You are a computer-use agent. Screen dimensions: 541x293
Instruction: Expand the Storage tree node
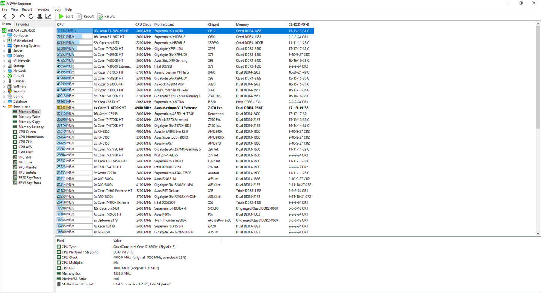(x=4, y=66)
